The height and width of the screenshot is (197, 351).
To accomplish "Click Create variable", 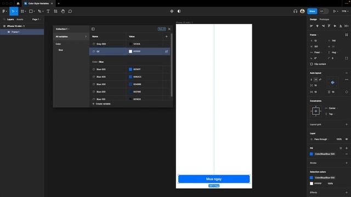I will tap(101, 104).
